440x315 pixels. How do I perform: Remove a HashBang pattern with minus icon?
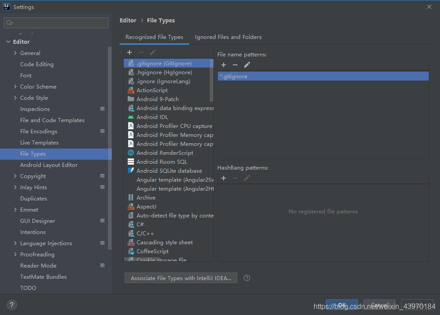click(235, 178)
